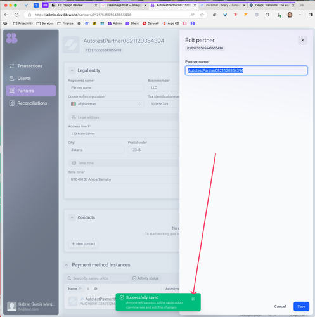This screenshot has height=317, width=315.
Task: Switch to the Personal Library tab
Action: [222, 5]
